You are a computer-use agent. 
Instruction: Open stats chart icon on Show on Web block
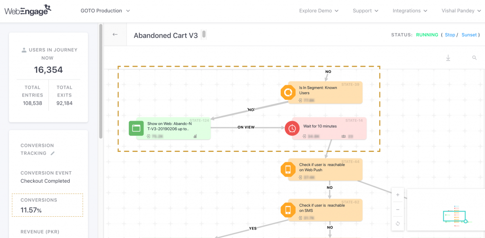point(195,136)
